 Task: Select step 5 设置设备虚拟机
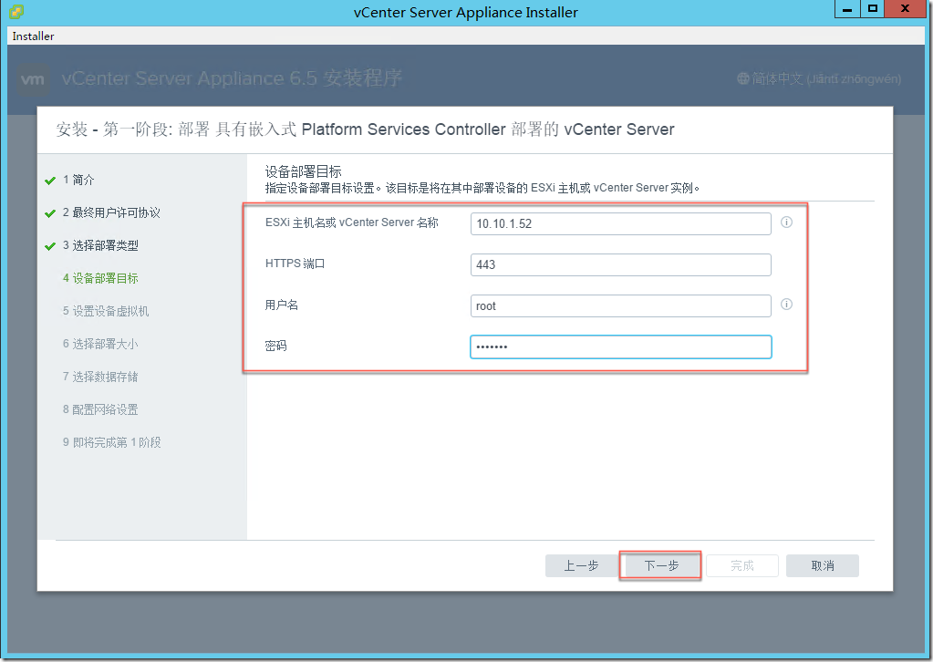pyautogui.click(x=106, y=311)
